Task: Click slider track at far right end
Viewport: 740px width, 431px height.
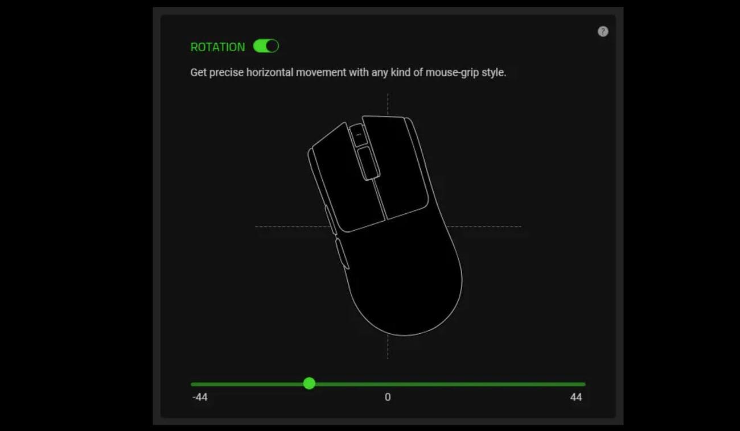Action: point(583,384)
